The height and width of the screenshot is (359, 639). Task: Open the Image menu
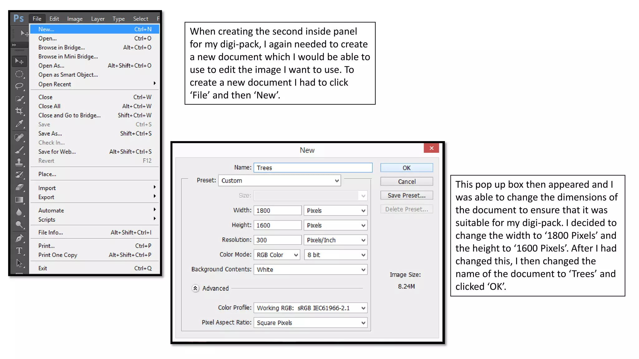click(75, 19)
